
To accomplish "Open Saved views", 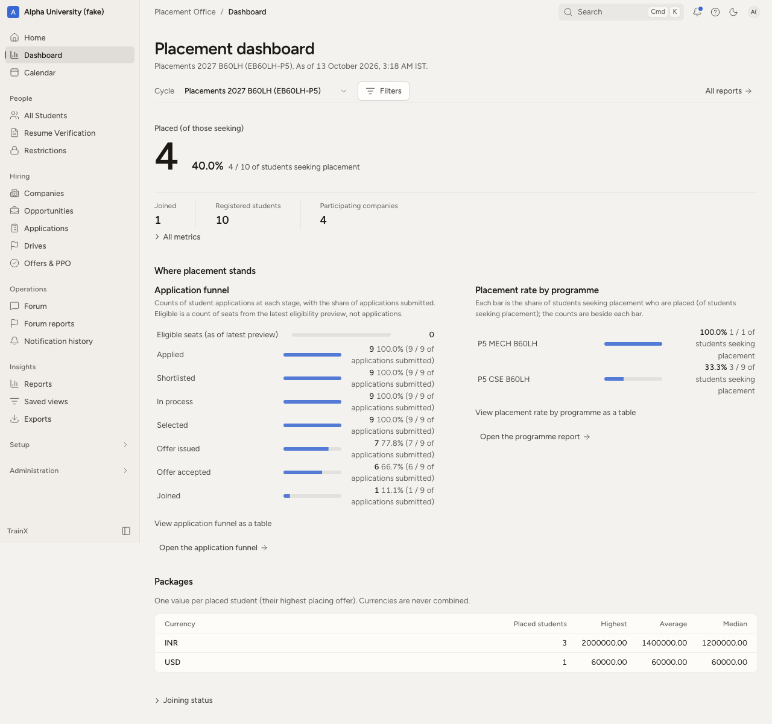I will [69, 401].
